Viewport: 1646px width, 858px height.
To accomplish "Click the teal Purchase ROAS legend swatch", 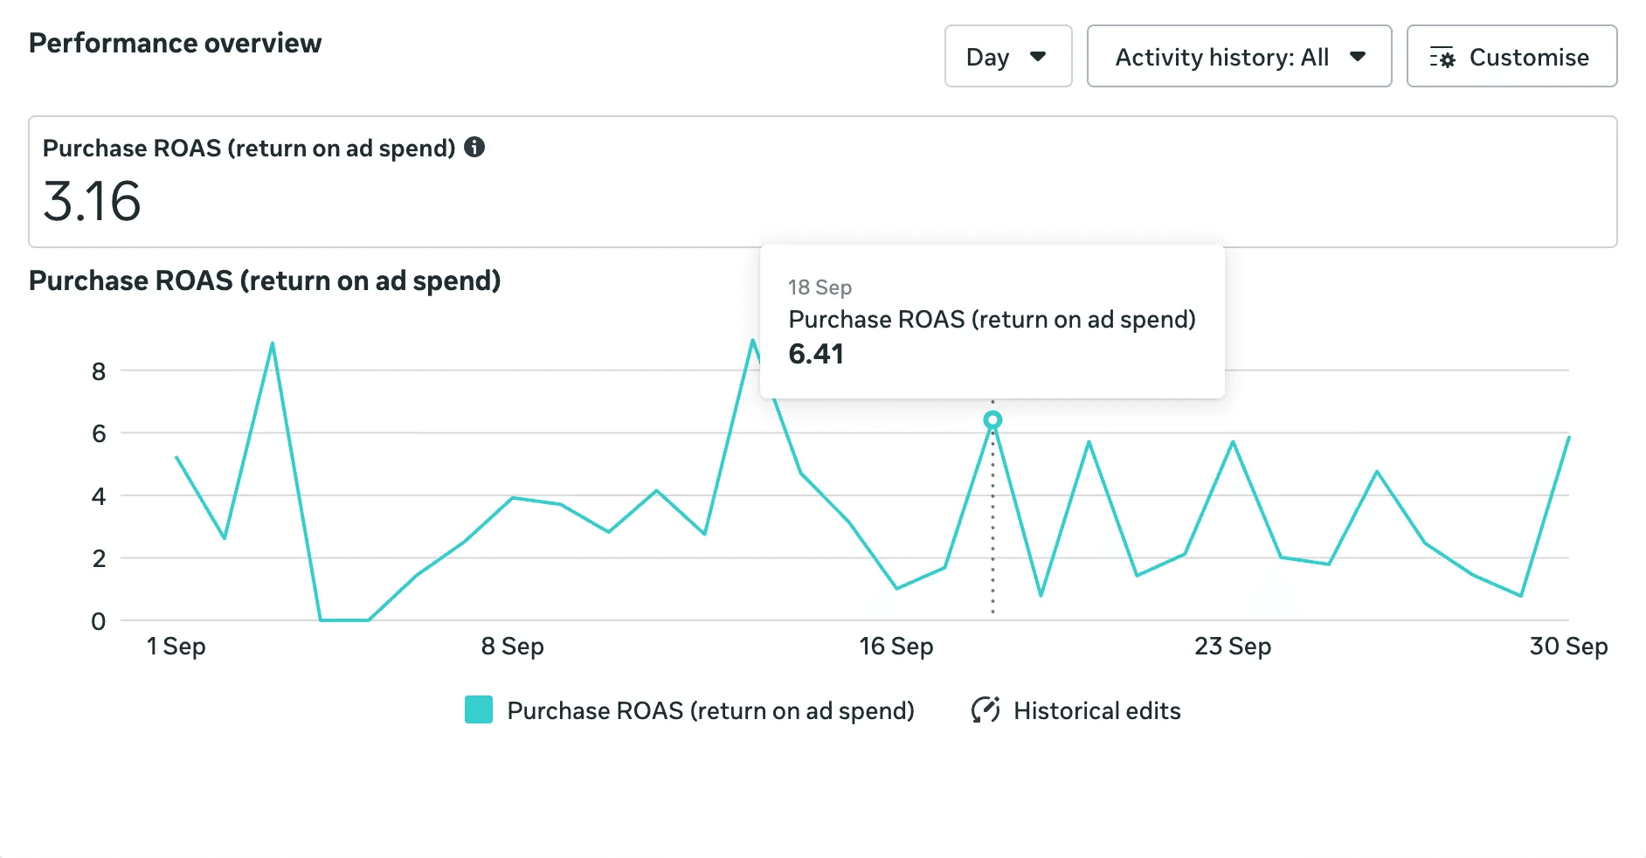I will [479, 709].
